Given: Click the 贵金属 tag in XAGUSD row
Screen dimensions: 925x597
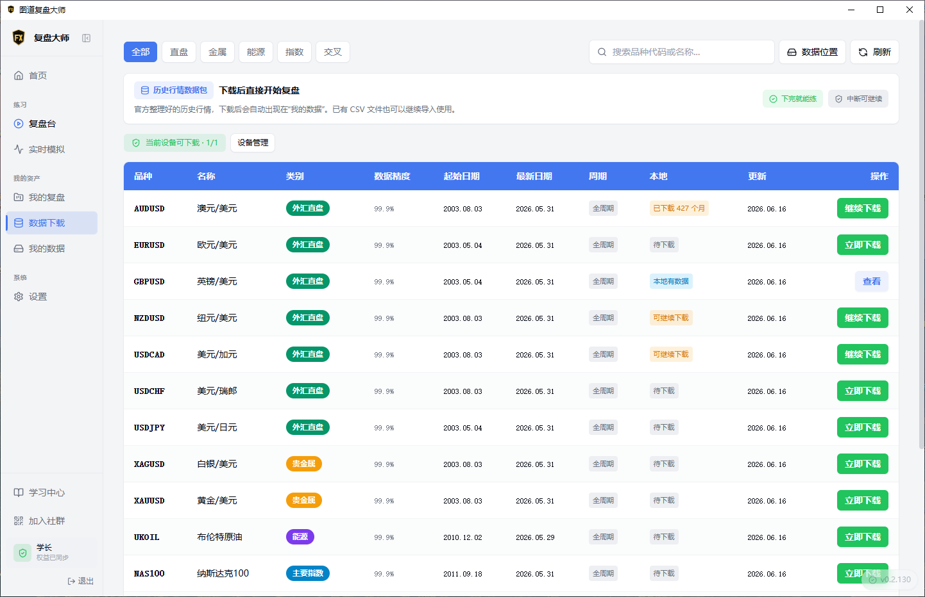Looking at the screenshot, I should [x=304, y=464].
